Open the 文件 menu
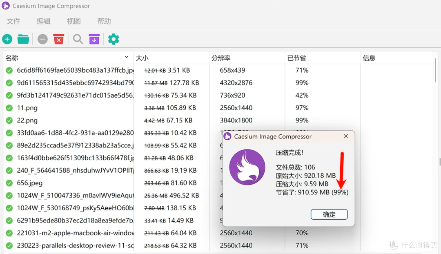The width and height of the screenshot is (441, 254). 13,21
